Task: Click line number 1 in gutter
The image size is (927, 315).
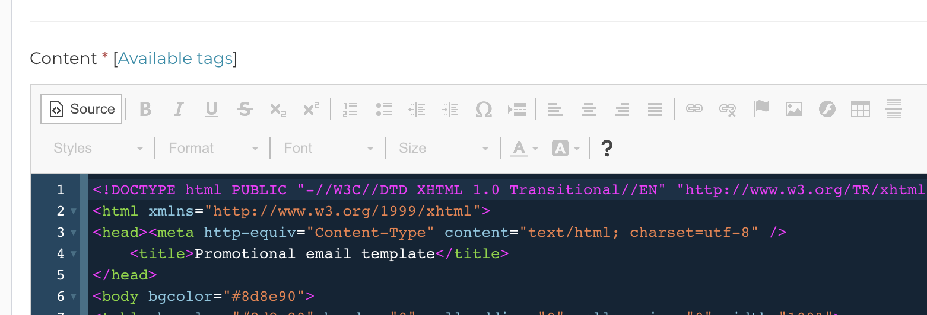Action: [x=61, y=189]
